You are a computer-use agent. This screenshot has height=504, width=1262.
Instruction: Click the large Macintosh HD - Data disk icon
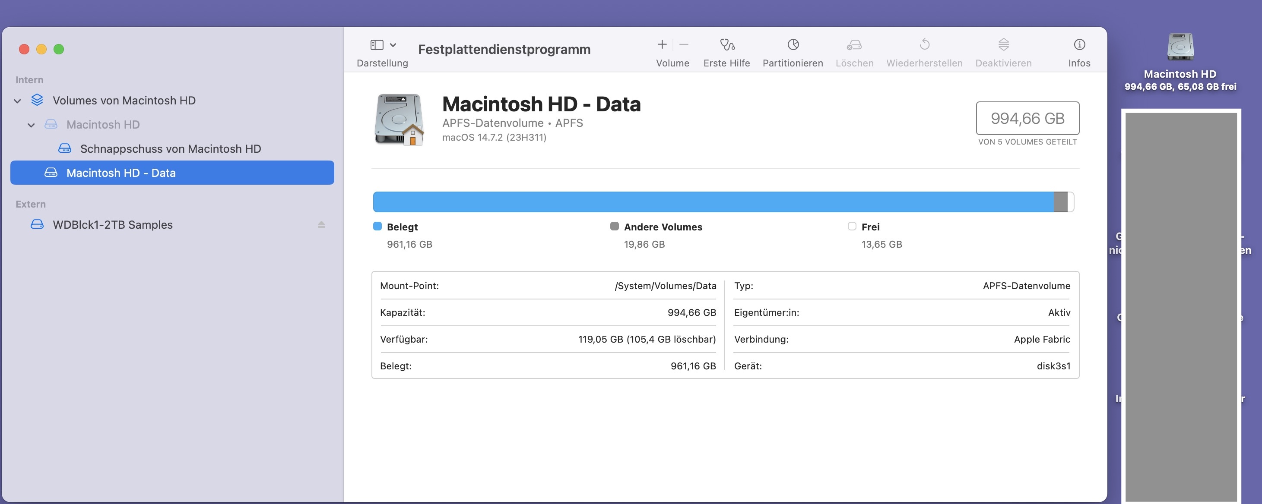399,120
